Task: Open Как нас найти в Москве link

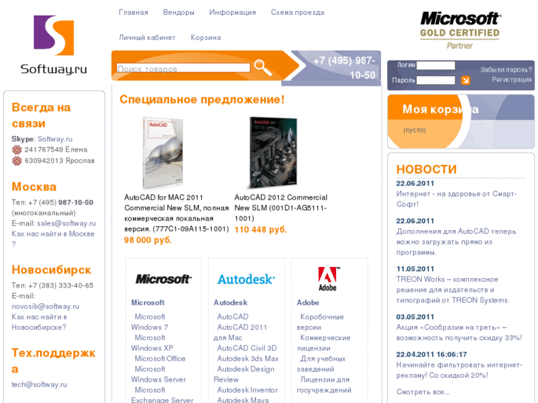Action: click(53, 239)
